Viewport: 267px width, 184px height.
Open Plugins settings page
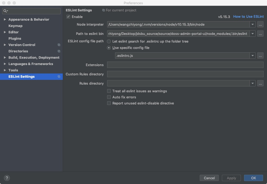click(15, 39)
